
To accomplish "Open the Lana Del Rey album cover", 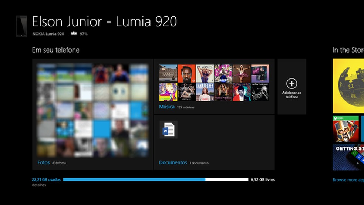I will coord(205,92).
